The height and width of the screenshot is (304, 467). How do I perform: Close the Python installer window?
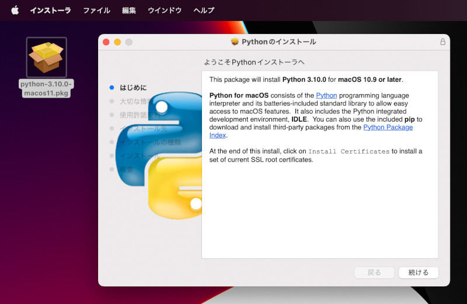point(106,42)
